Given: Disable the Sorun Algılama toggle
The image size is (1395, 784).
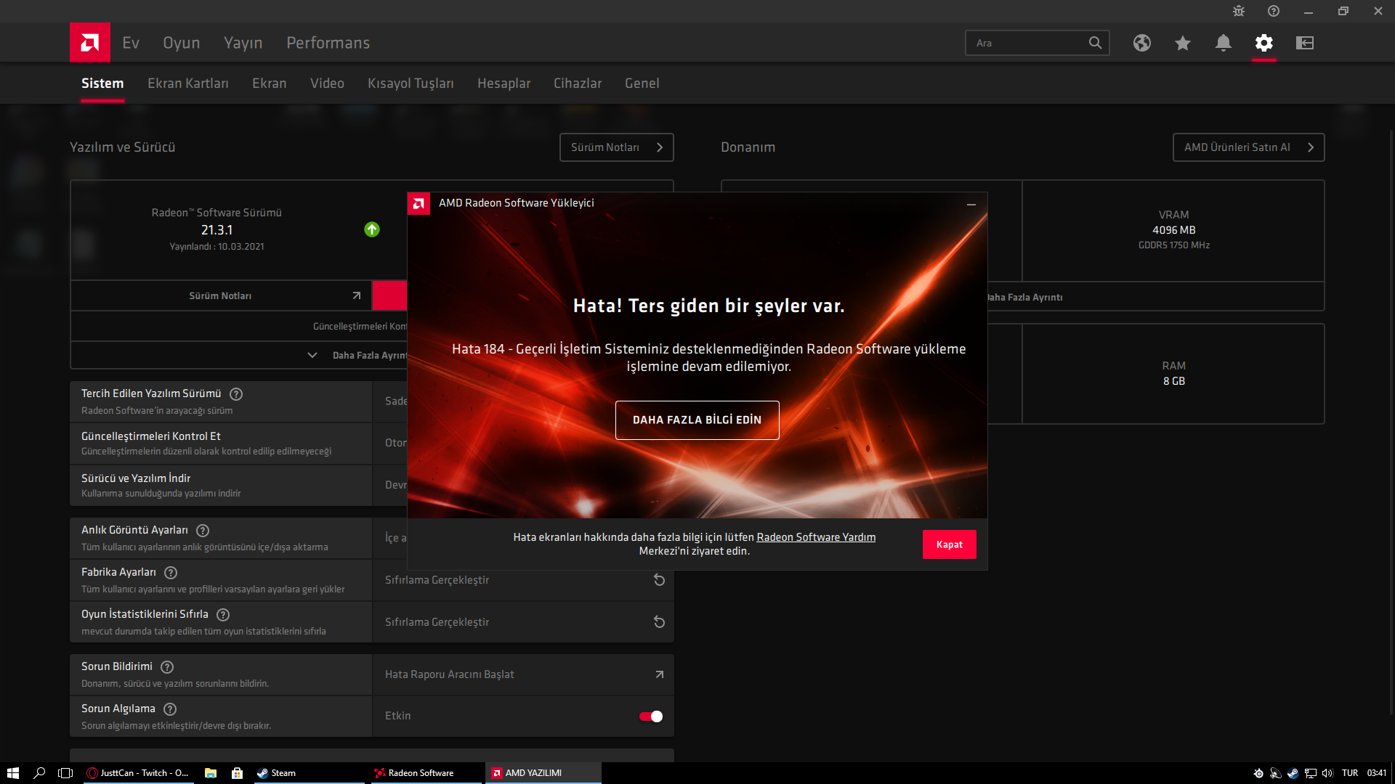Looking at the screenshot, I should (650, 716).
